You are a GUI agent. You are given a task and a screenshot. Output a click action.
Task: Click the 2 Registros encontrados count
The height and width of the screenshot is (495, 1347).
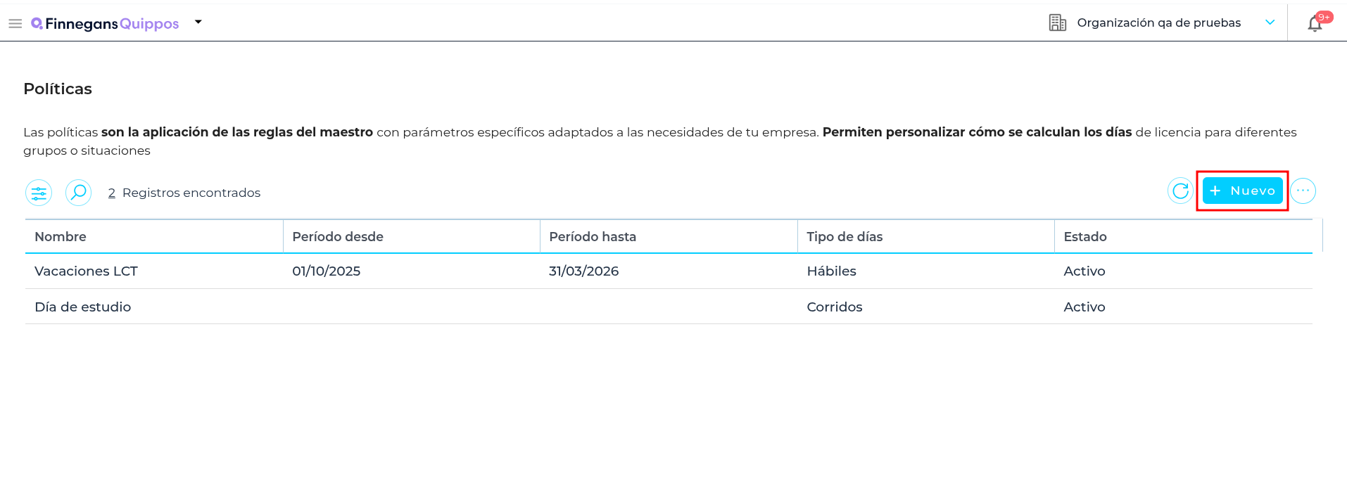[x=184, y=193]
